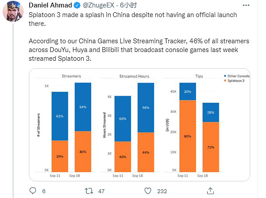Click the reply speech bubble icon
This screenshot has width=266, height=198.
coord(32,191)
